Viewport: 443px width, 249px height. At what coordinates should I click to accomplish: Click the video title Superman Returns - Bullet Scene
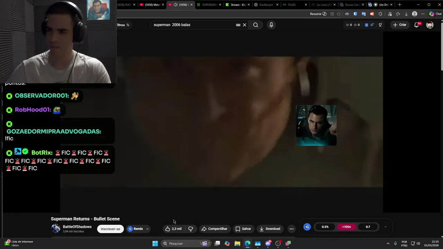point(85,219)
